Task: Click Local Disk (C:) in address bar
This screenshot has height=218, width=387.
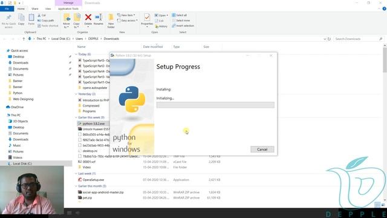Action: click(x=60, y=39)
